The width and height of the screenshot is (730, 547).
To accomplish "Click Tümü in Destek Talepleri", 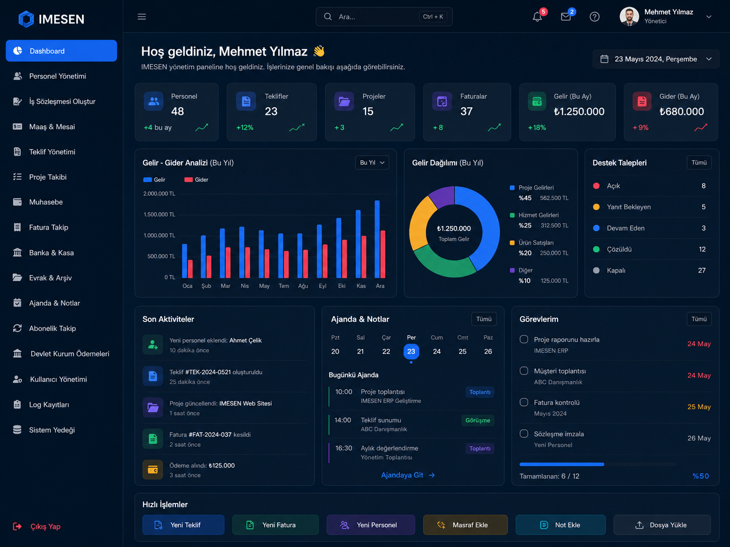I will point(699,163).
